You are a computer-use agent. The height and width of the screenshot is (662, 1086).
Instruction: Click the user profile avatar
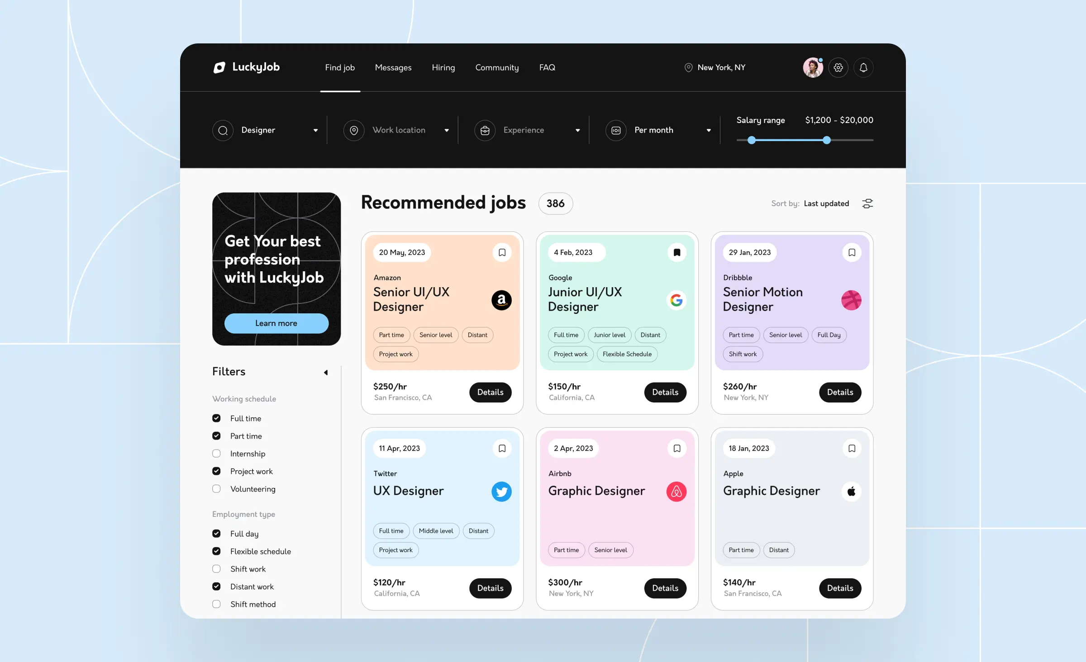click(813, 67)
